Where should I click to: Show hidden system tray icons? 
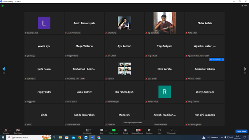(222, 137)
